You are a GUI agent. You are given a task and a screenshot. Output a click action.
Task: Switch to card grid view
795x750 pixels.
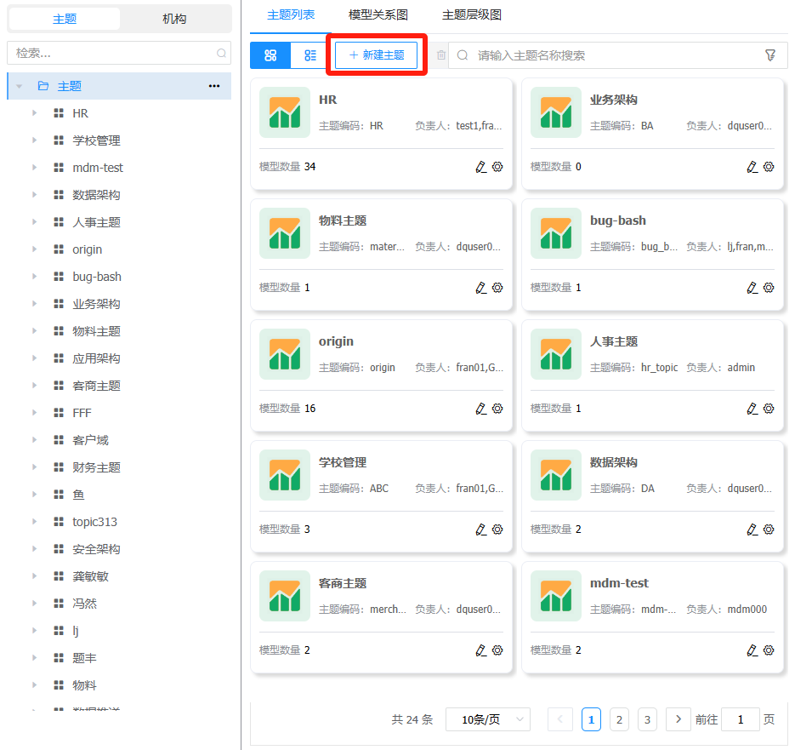tap(270, 55)
